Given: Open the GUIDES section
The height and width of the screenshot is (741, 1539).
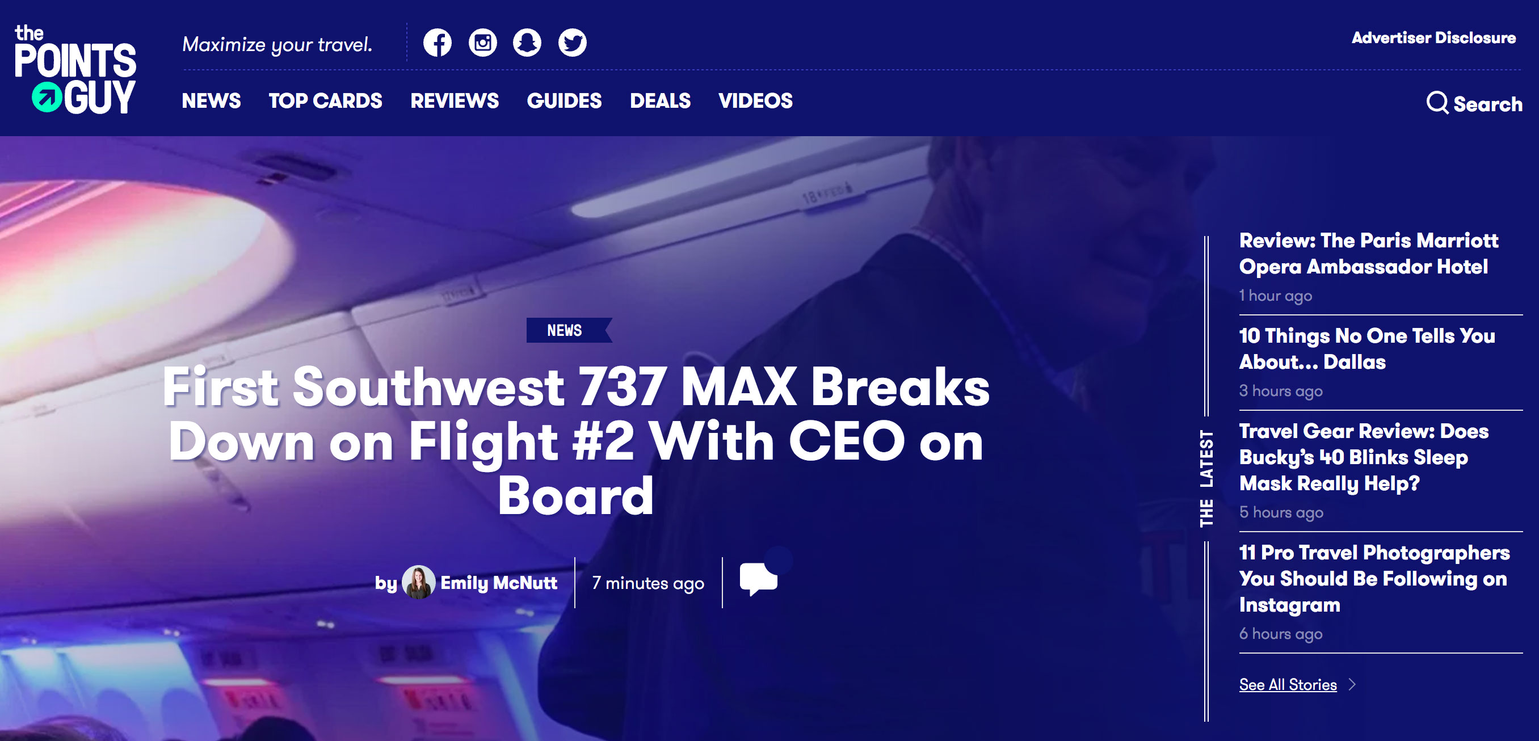Looking at the screenshot, I should click(x=564, y=101).
